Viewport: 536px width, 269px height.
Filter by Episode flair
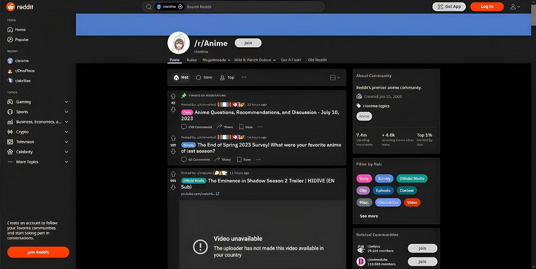[x=383, y=191]
